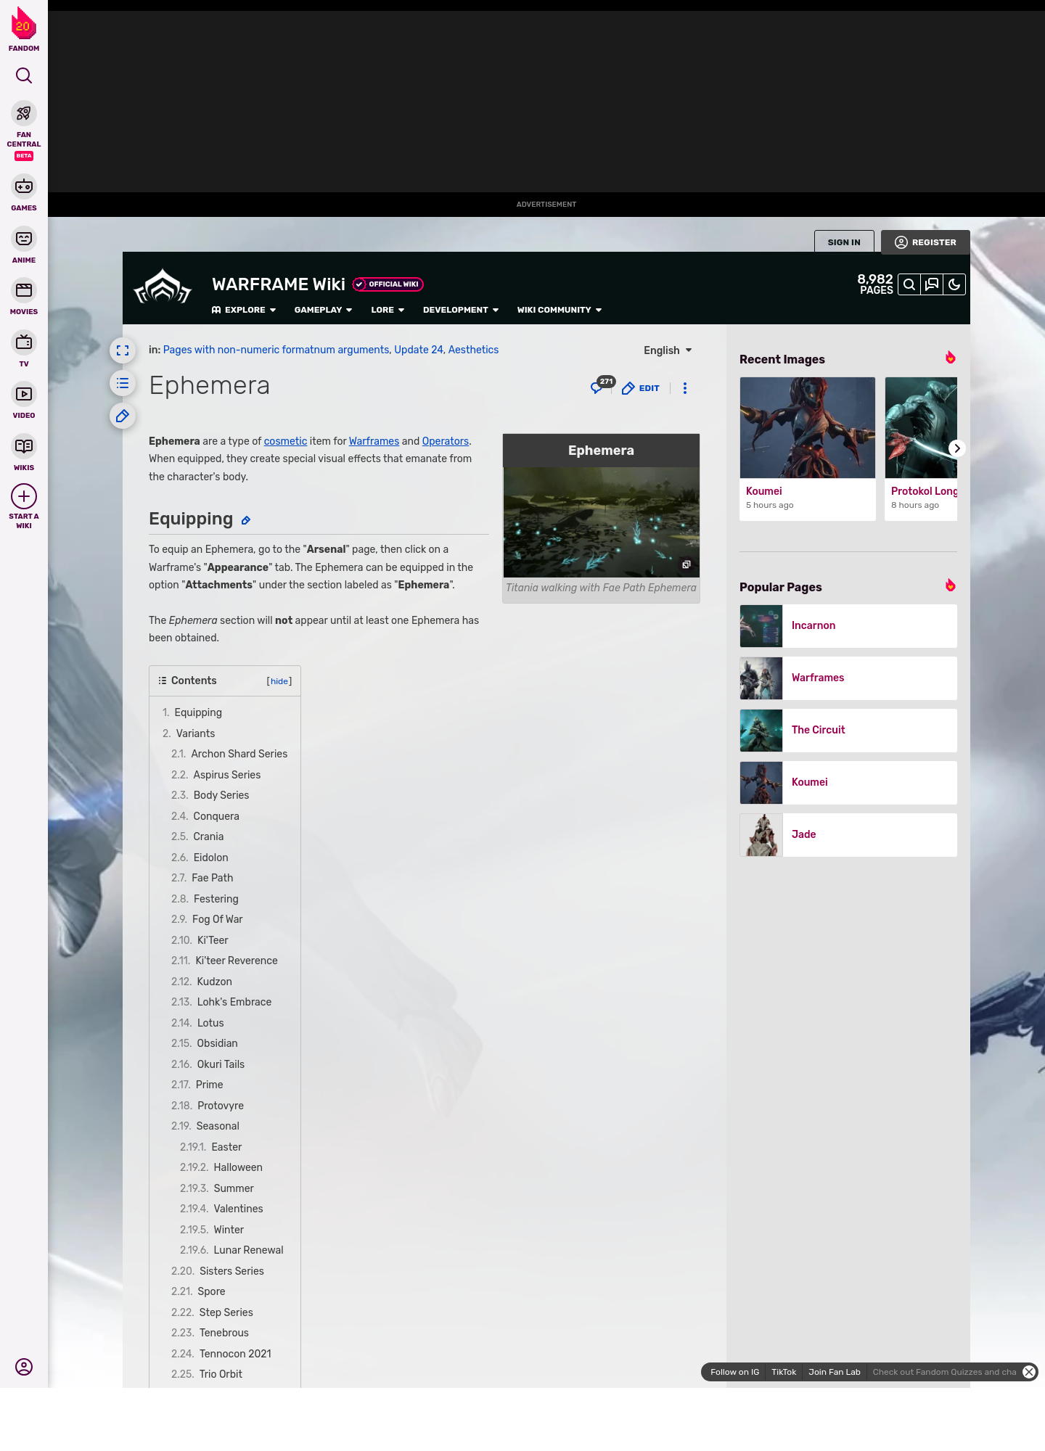Expand the Explore menu
This screenshot has height=1451, width=1045.
pos(244,310)
